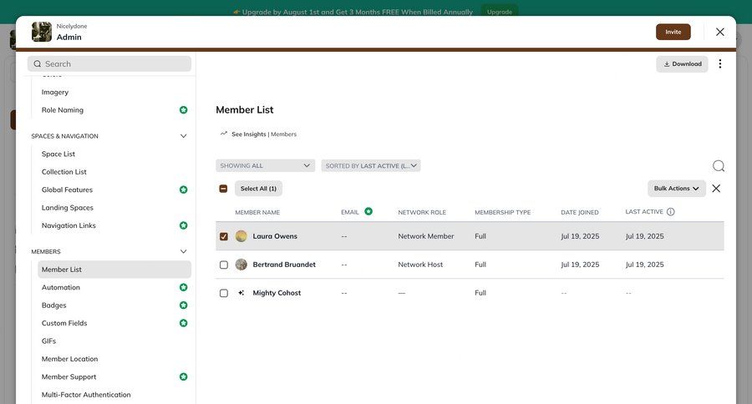Click the Mighty Cohost sparkle icon
Viewport: 752px width, 404px height.
coord(241,293)
